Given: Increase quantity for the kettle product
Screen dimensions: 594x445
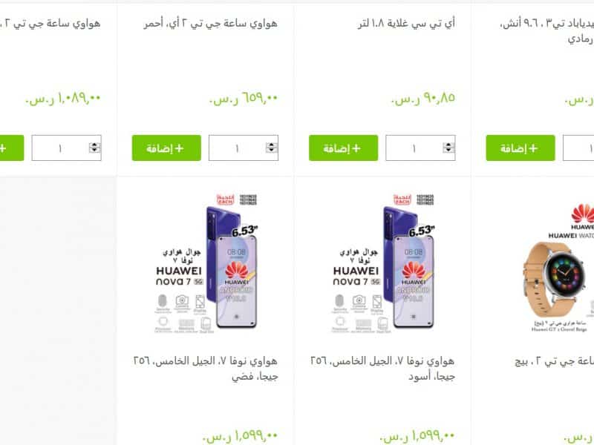Looking at the screenshot, I should point(448,145).
